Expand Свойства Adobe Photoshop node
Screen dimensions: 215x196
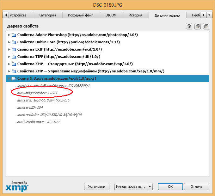(9, 35)
